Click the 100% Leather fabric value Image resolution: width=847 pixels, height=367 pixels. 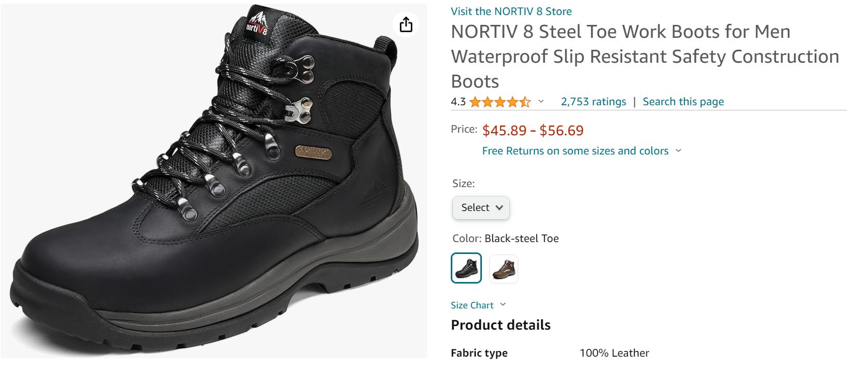coord(614,353)
